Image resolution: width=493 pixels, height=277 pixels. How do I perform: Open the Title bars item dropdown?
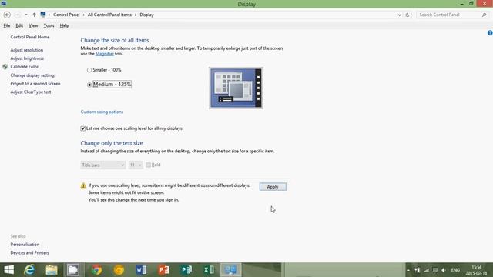click(x=102, y=165)
